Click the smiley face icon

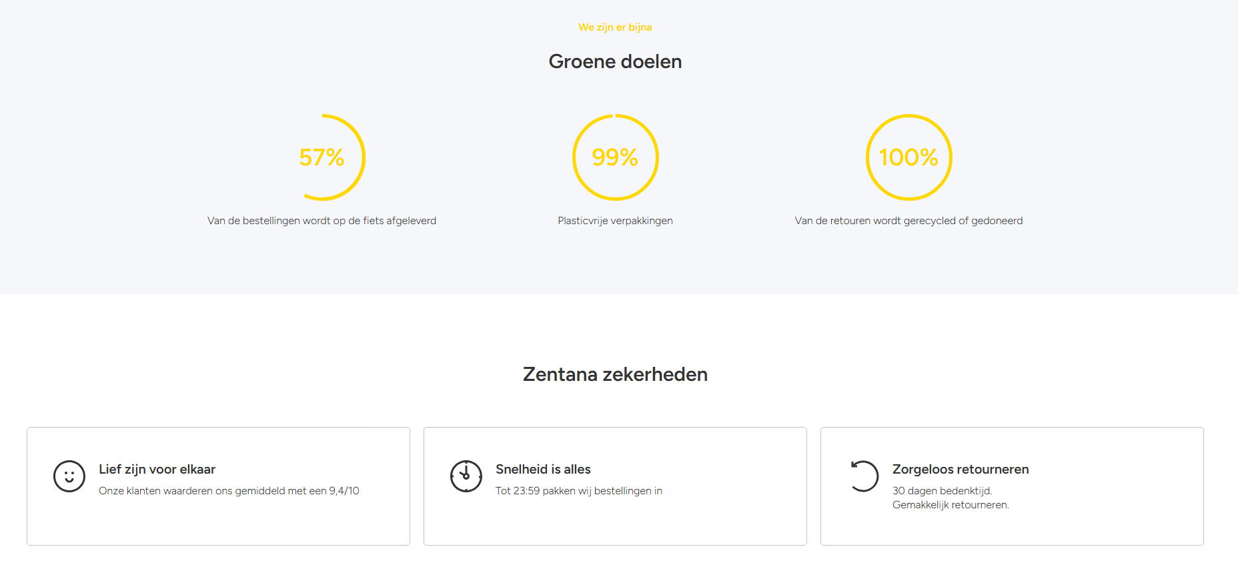[69, 476]
